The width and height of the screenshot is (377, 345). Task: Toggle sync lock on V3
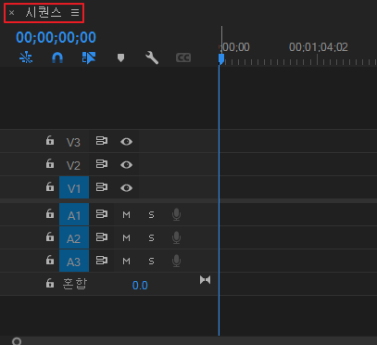click(102, 141)
